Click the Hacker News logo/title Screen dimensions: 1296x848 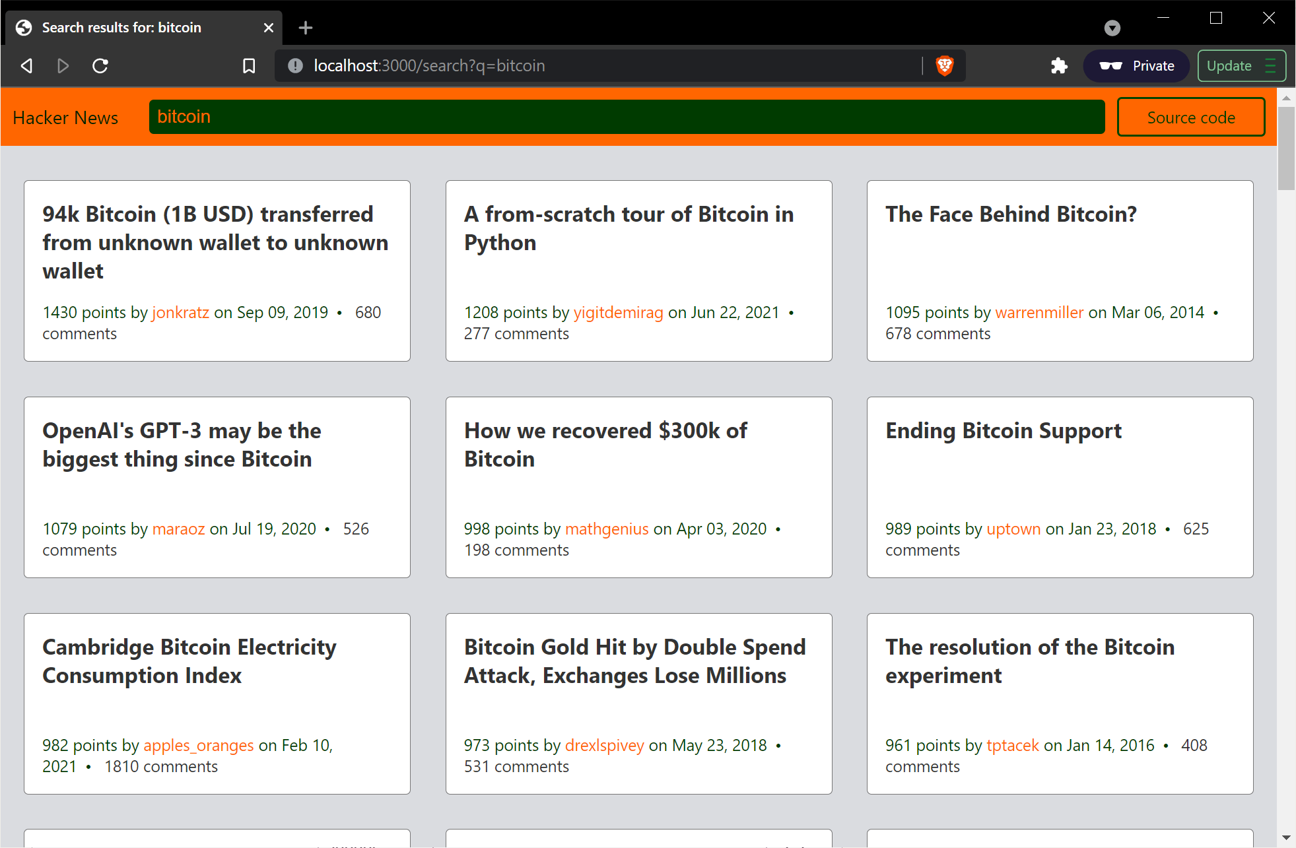[65, 116]
